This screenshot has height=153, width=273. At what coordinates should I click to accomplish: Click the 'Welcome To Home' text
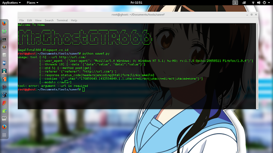tap(31, 25)
